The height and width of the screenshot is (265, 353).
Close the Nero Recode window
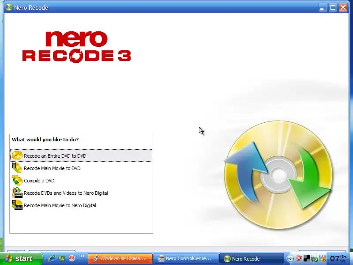(343, 8)
